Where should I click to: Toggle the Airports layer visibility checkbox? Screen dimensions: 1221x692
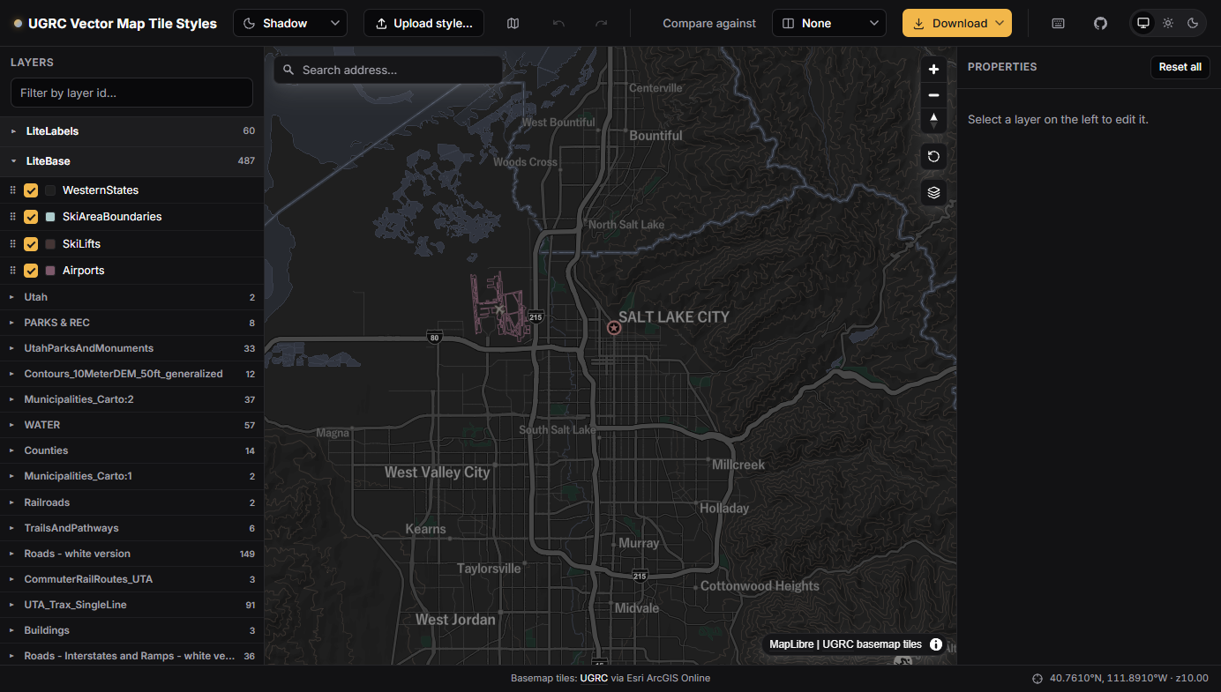pyautogui.click(x=31, y=271)
